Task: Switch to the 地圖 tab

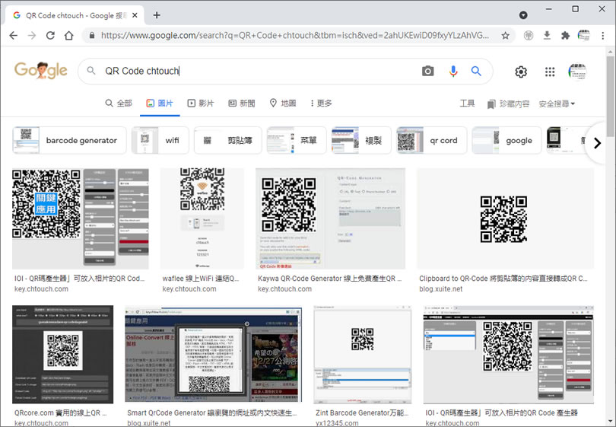Action: point(283,104)
